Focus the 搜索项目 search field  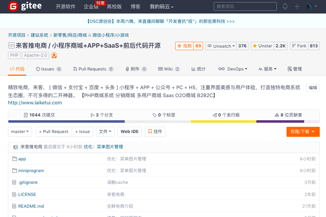245,7
